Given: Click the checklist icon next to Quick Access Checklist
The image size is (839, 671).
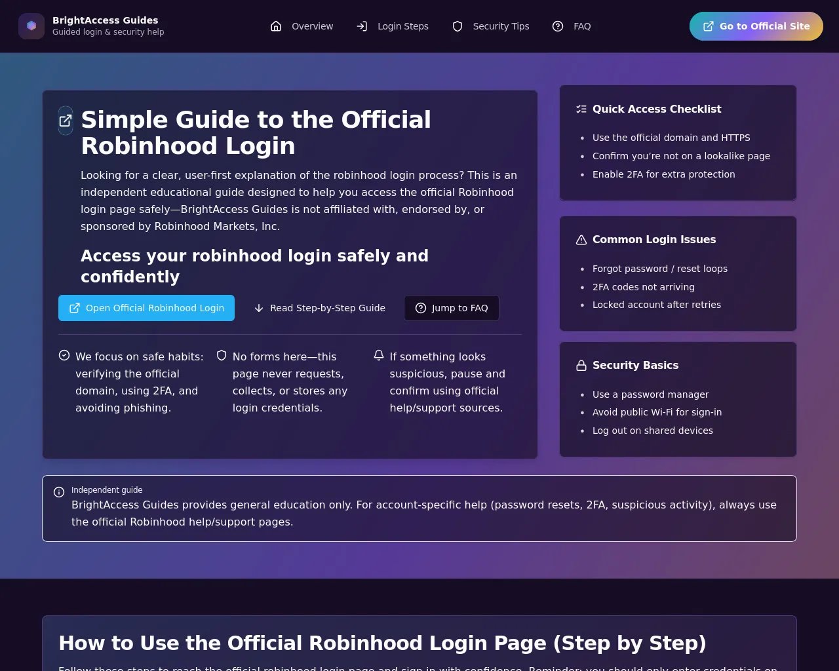Looking at the screenshot, I should pos(581,109).
